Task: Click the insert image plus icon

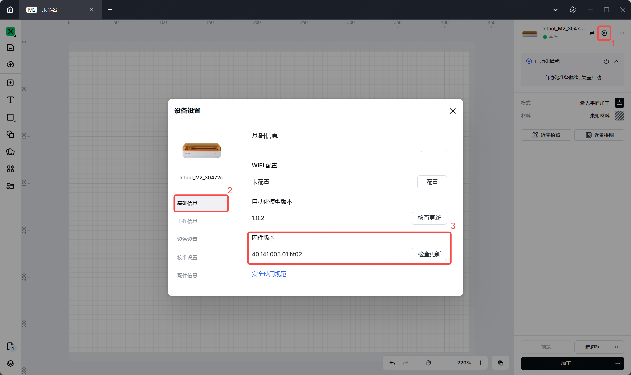Action: point(11,83)
